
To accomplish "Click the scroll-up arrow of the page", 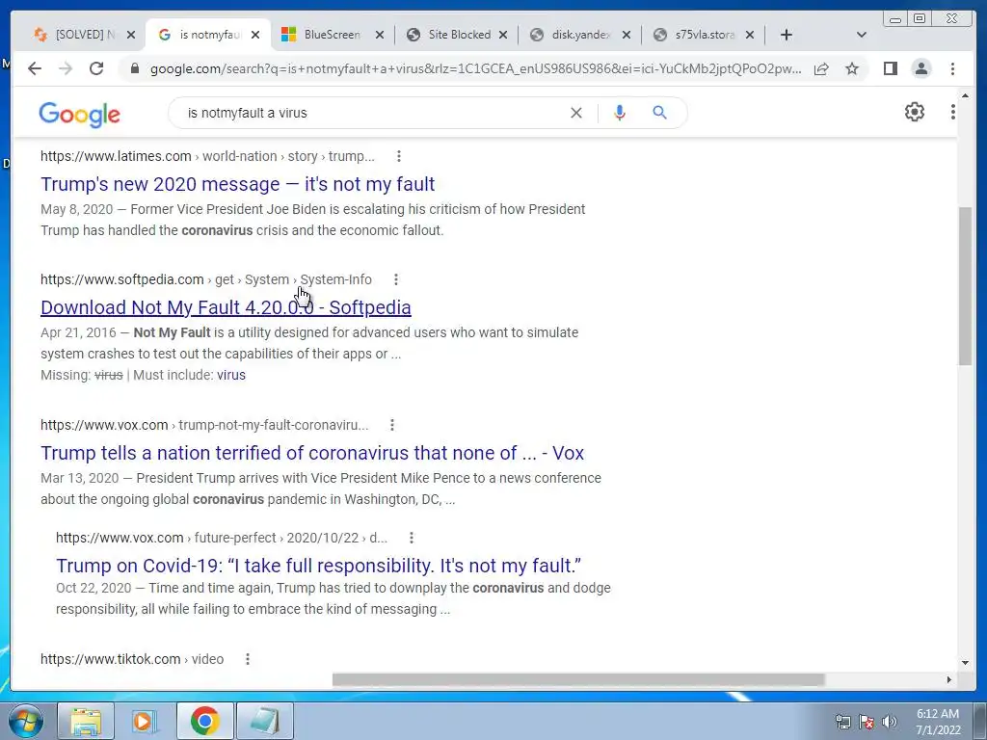I will (965, 95).
